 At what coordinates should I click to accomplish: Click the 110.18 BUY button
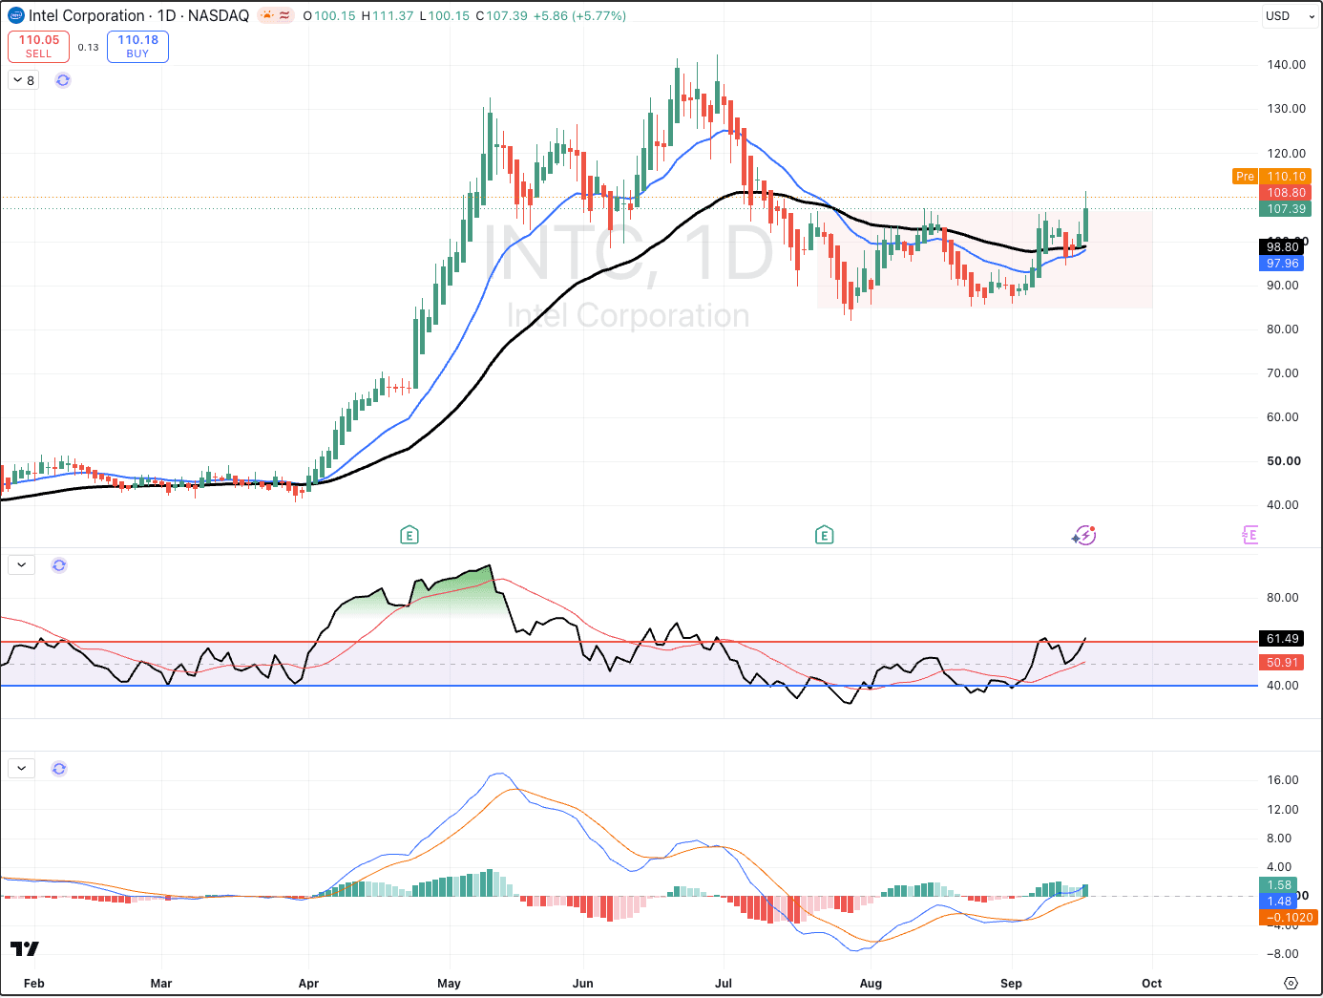[x=137, y=47]
